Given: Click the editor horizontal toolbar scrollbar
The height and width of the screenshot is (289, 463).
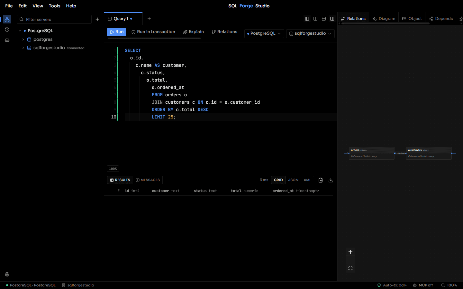Looking at the screenshot, I should (154, 38).
